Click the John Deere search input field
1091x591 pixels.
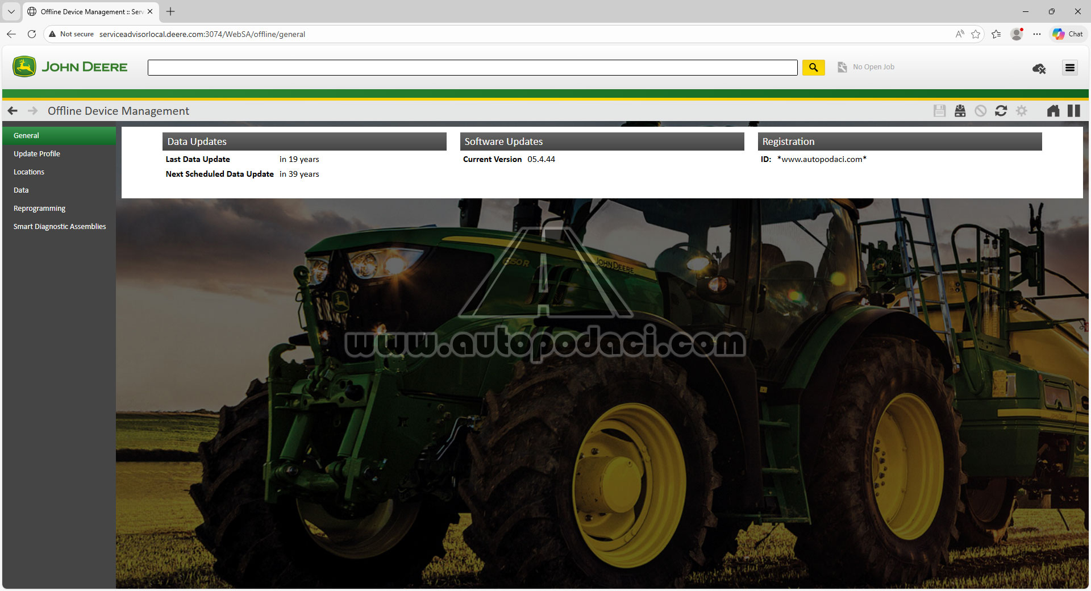(x=472, y=68)
